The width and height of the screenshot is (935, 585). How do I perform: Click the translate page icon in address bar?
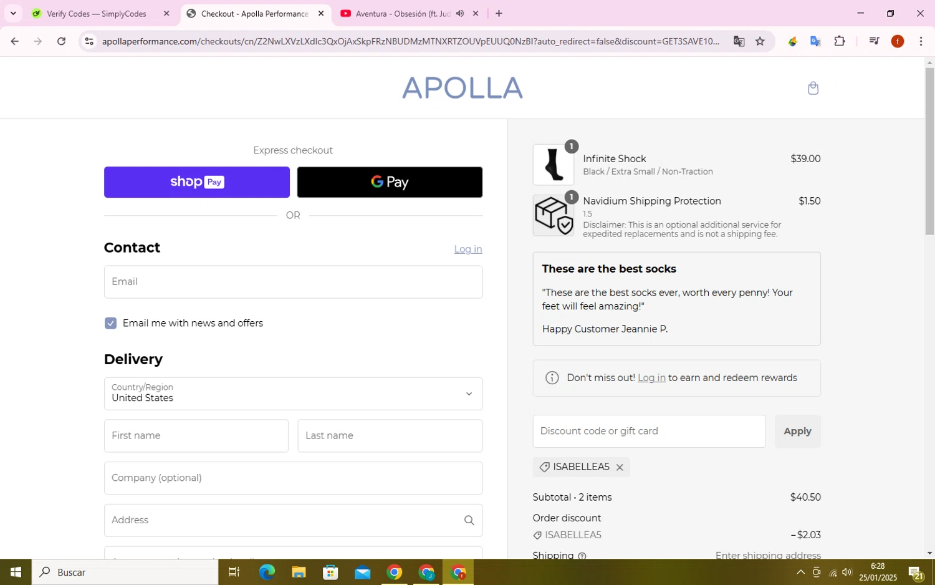pos(739,41)
